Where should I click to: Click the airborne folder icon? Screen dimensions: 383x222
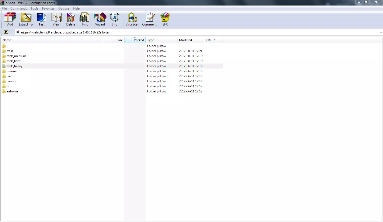(4, 91)
